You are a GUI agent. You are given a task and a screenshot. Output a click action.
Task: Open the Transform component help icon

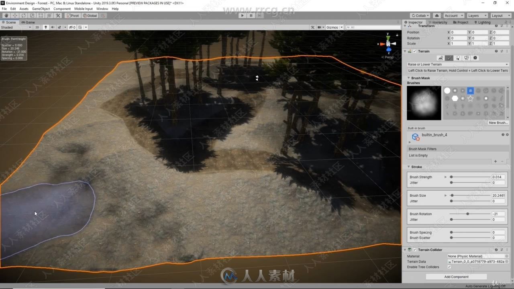[496, 26]
